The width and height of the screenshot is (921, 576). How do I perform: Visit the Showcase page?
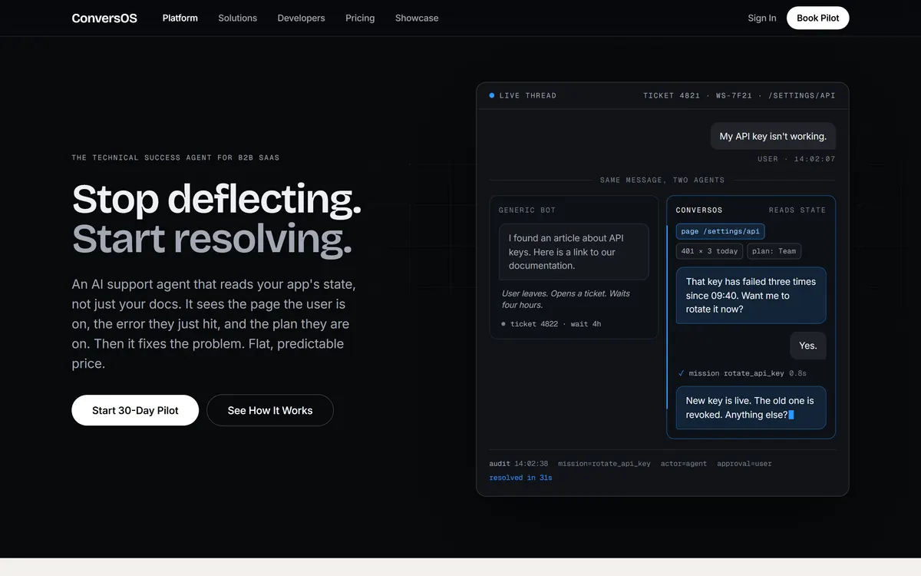point(417,18)
